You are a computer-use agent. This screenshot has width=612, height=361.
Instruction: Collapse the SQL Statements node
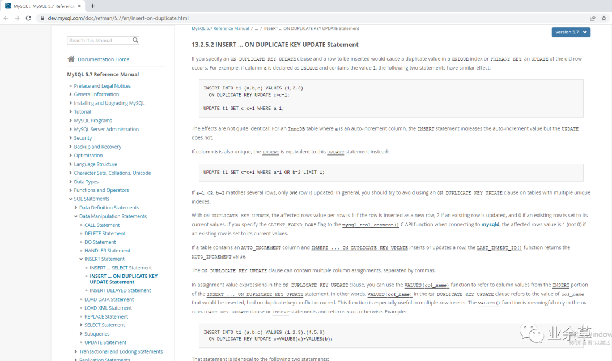point(70,199)
